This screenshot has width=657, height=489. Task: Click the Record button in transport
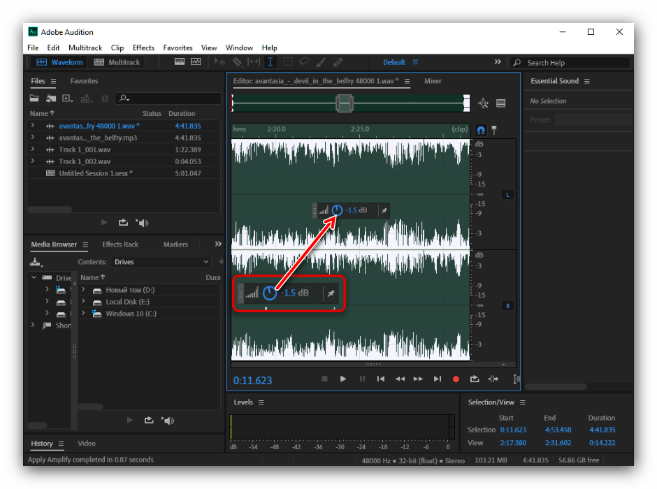(x=456, y=379)
